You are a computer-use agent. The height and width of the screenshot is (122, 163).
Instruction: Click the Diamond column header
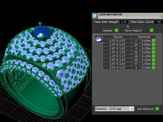pos(144,37)
